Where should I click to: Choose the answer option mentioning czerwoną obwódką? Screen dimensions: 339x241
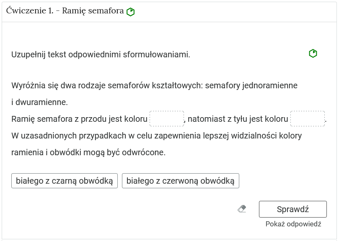(x=180, y=181)
